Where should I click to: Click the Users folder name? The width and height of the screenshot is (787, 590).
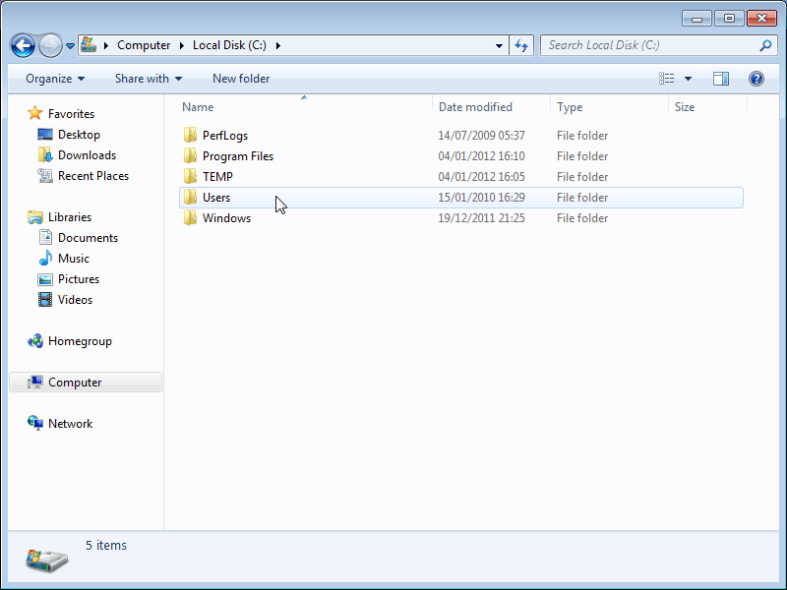pos(216,198)
